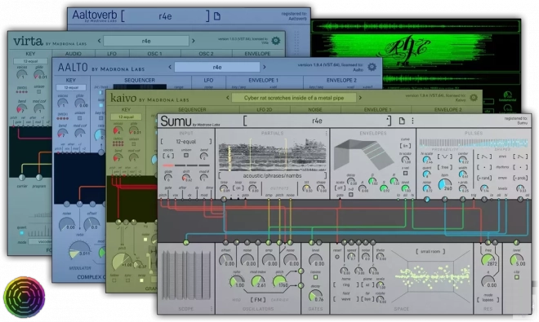Open the Sumu small room selector
Screen dimensions: 539x322
430,252
